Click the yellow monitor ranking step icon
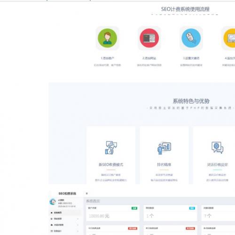The image size is (235, 235). pos(229,38)
